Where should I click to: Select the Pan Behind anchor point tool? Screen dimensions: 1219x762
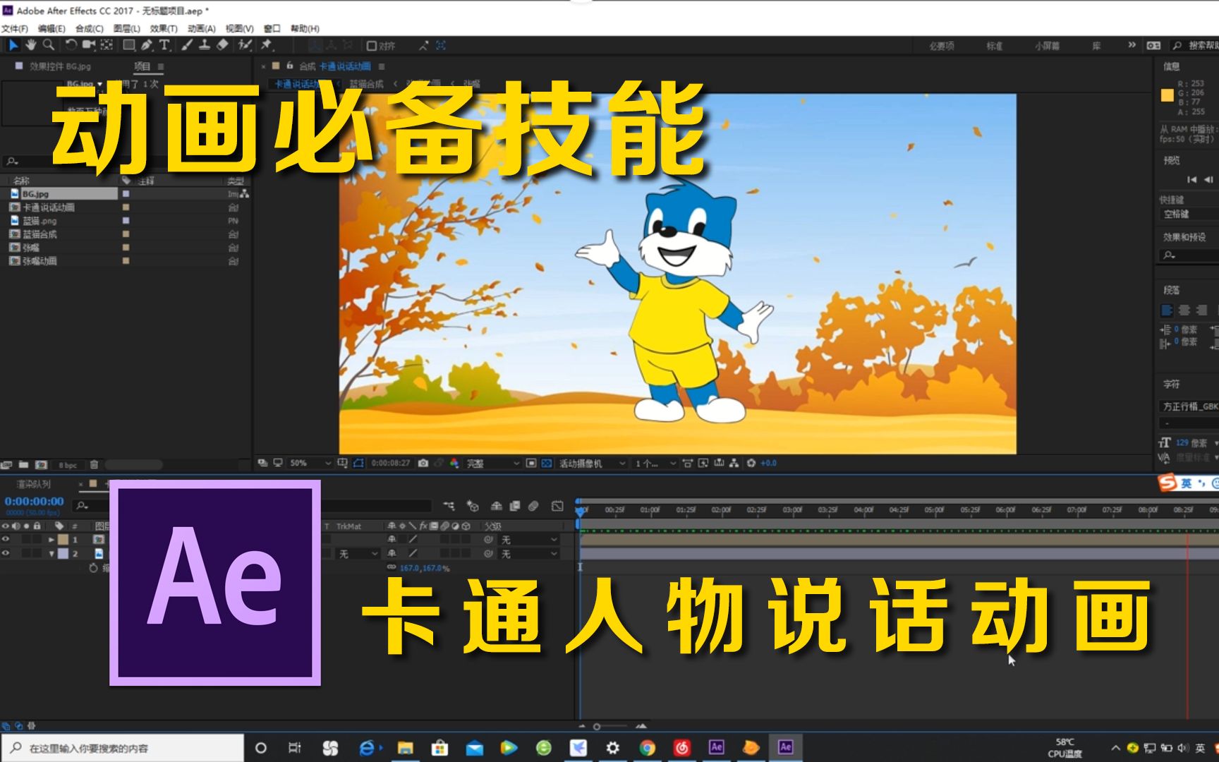coord(107,45)
